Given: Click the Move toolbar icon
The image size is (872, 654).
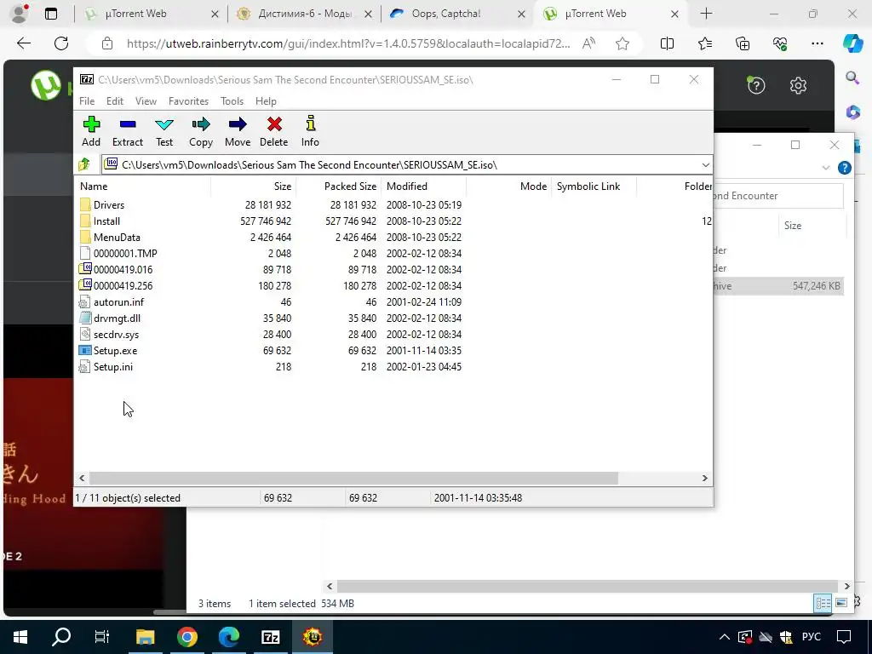Looking at the screenshot, I should point(238,132).
